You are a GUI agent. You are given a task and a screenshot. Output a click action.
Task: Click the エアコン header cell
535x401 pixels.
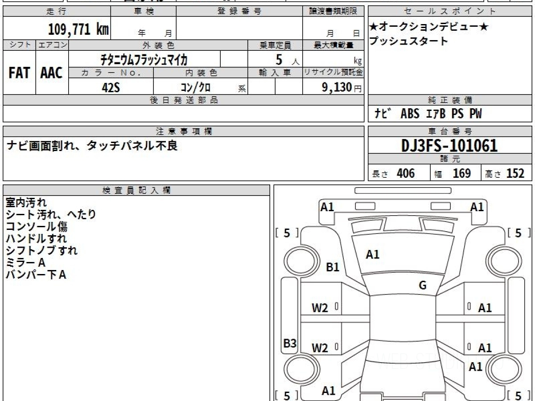pos(52,45)
